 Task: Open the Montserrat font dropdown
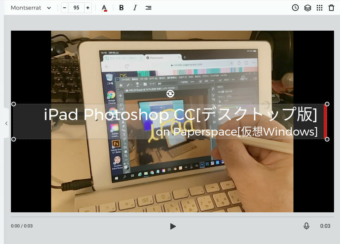(x=31, y=8)
